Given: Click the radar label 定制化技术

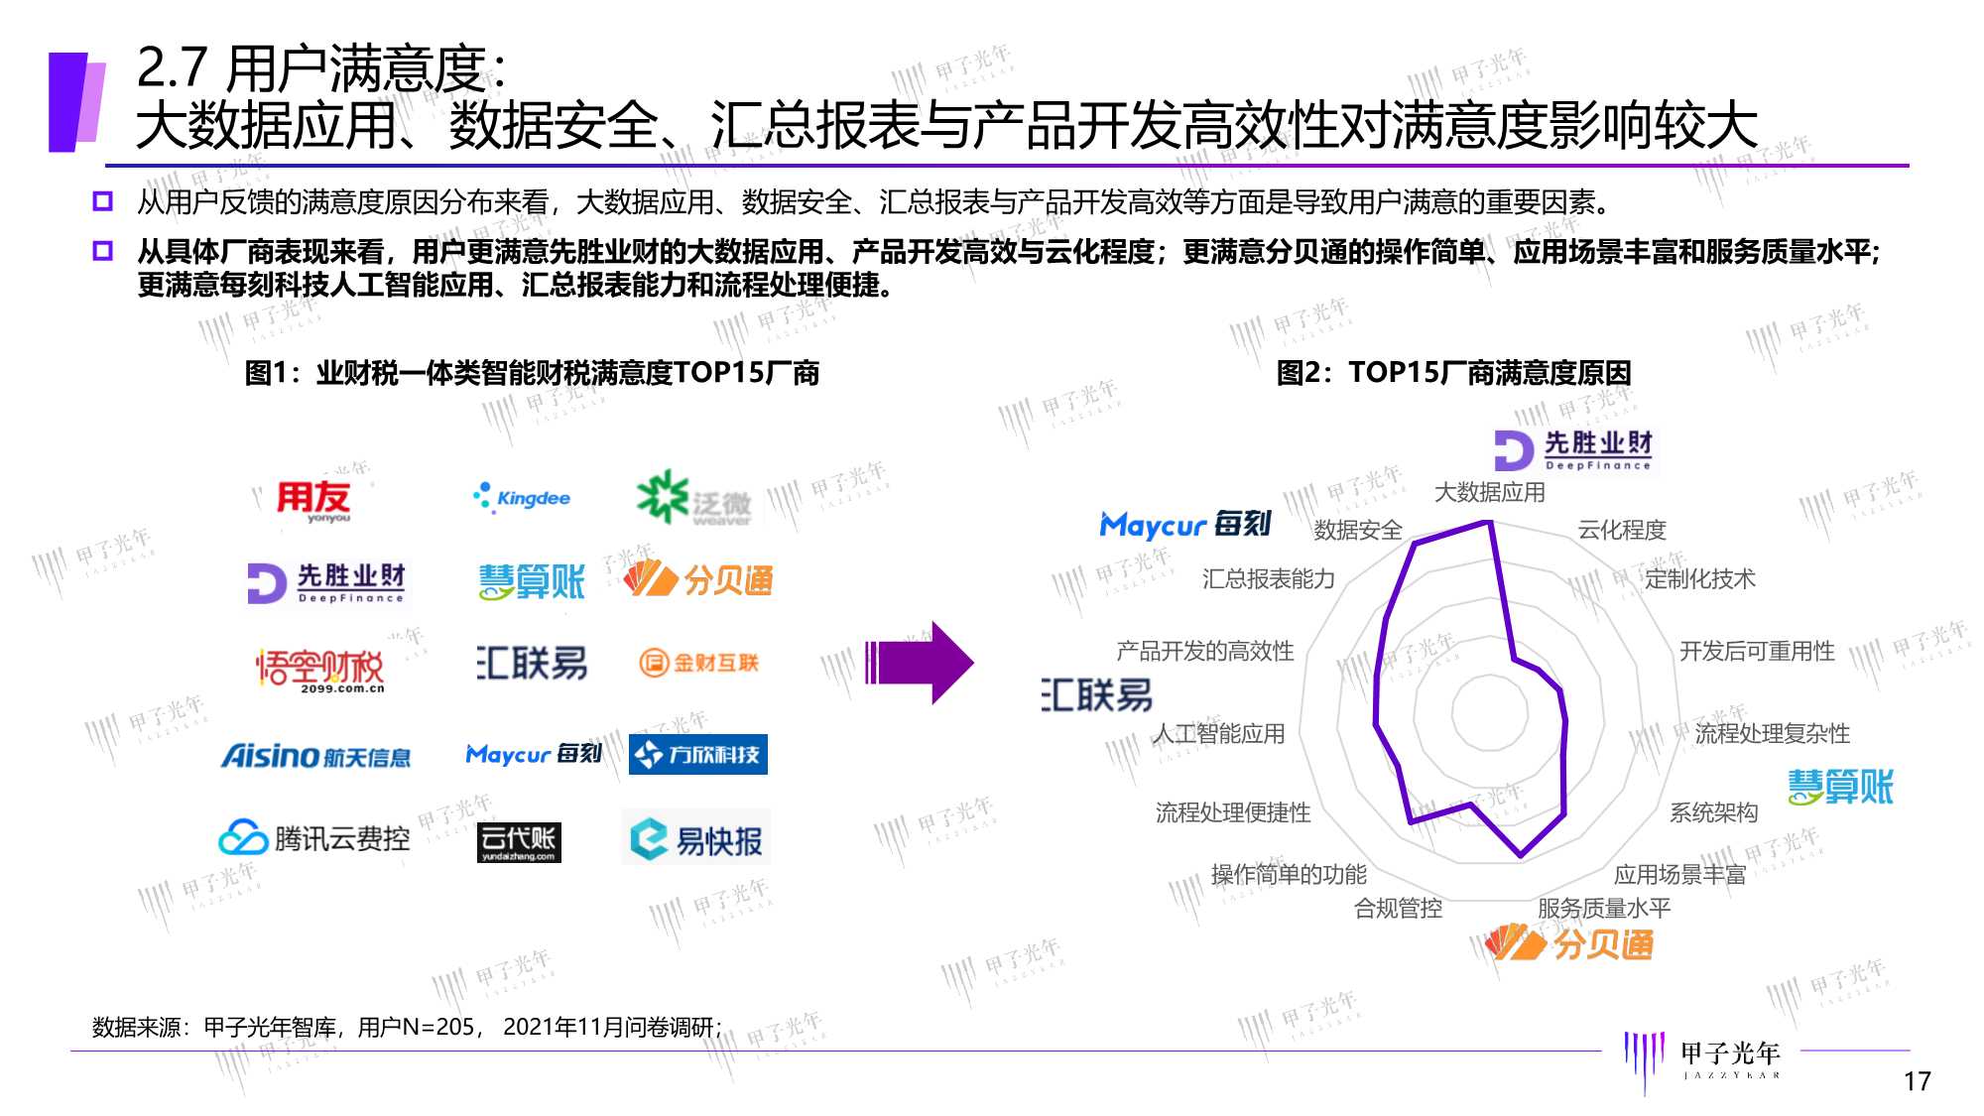Looking at the screenshot, I should pyautogui.click(x=1699, y=578).
